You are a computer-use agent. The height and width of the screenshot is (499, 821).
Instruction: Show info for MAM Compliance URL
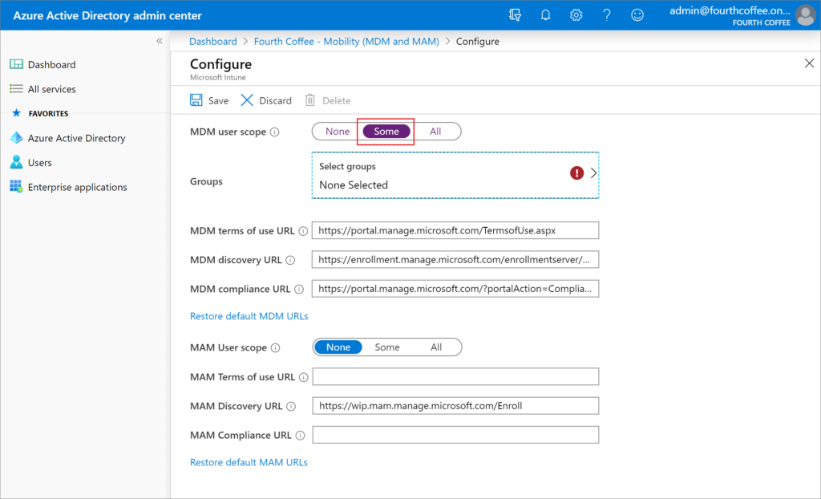coord(300,436)
